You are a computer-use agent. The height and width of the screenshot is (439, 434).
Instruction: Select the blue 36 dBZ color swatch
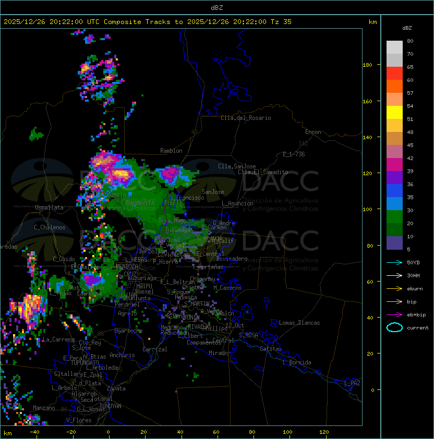pyautogui.click(x=394, y=191)
